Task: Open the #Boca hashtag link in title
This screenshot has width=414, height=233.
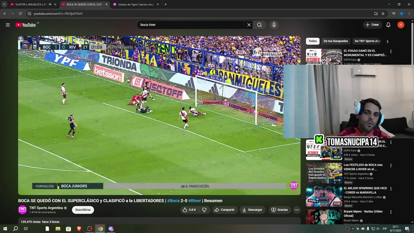Action: tap(173, 201)
